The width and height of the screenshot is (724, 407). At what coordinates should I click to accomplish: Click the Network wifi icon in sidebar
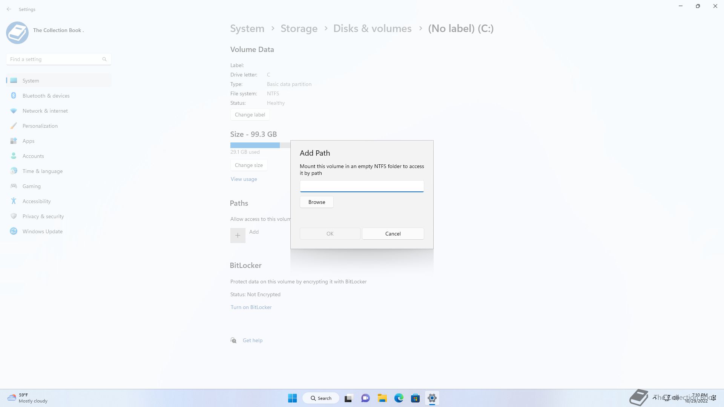14,111
